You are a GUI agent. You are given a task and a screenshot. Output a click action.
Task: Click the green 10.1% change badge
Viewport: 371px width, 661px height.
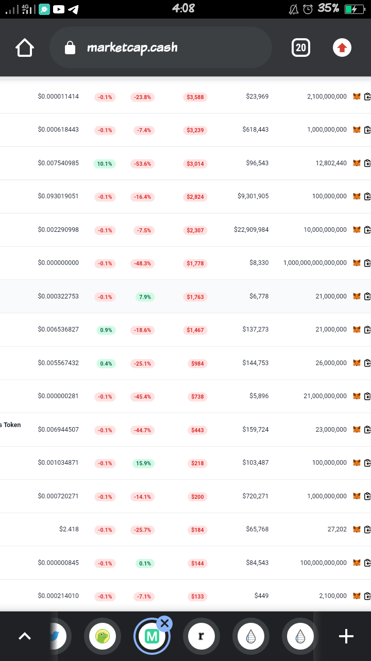click(x=105, y=164)
